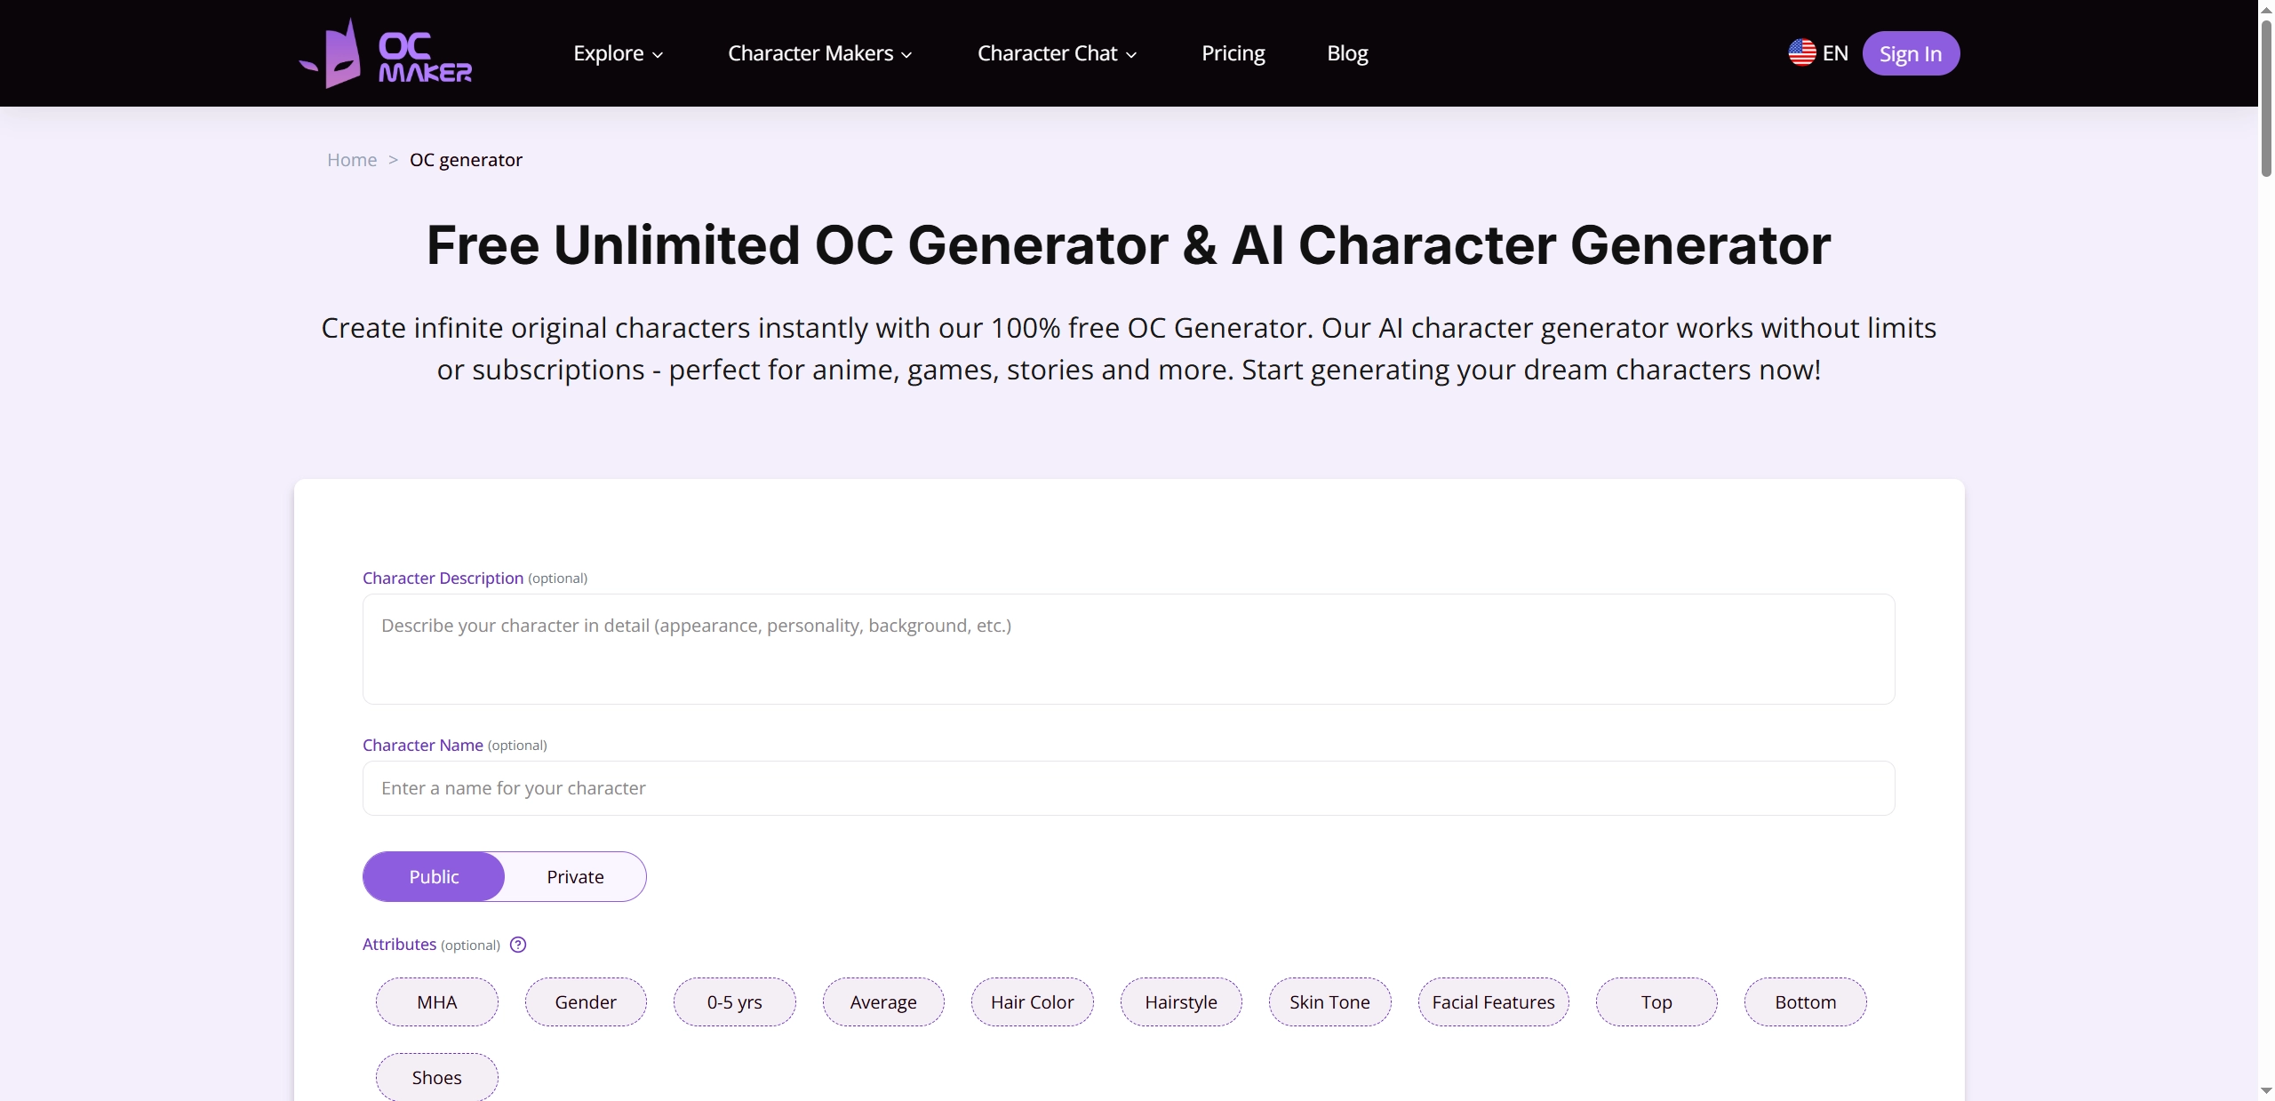Select the Hair Color attribute chip

1032,1001
